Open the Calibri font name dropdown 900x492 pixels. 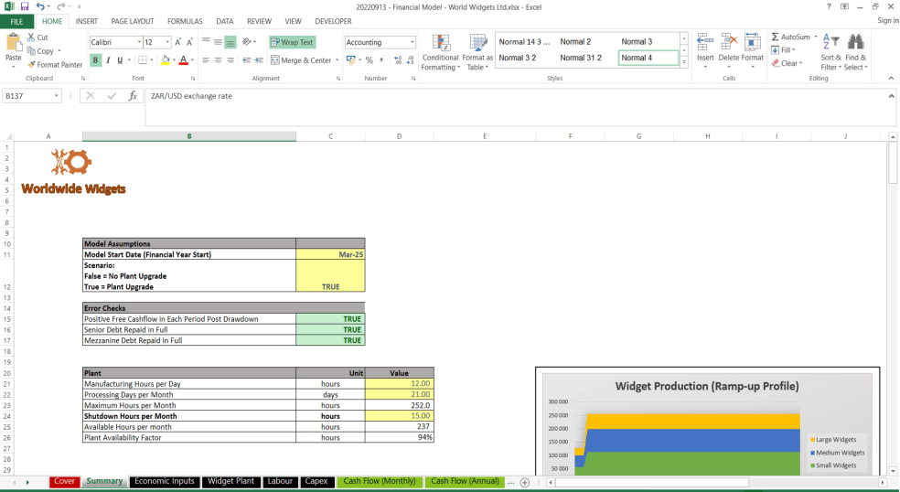coord(139,42)
